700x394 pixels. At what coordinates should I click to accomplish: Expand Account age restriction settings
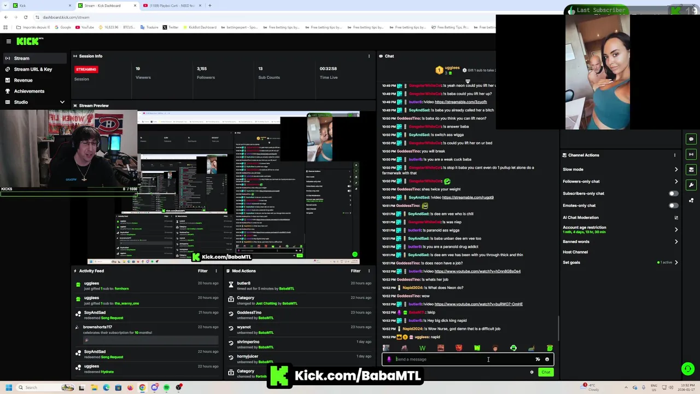(676, 229)
